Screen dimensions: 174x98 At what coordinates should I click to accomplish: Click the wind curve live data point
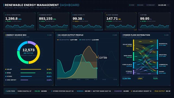click(97, 68)
